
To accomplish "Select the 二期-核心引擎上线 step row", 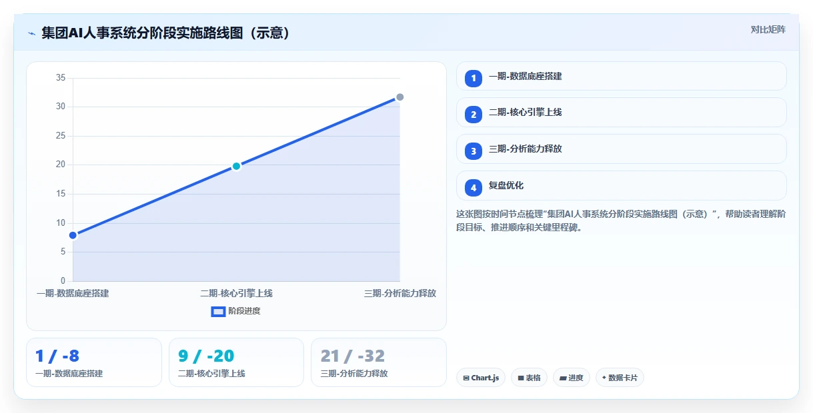I will pos(621,113).
